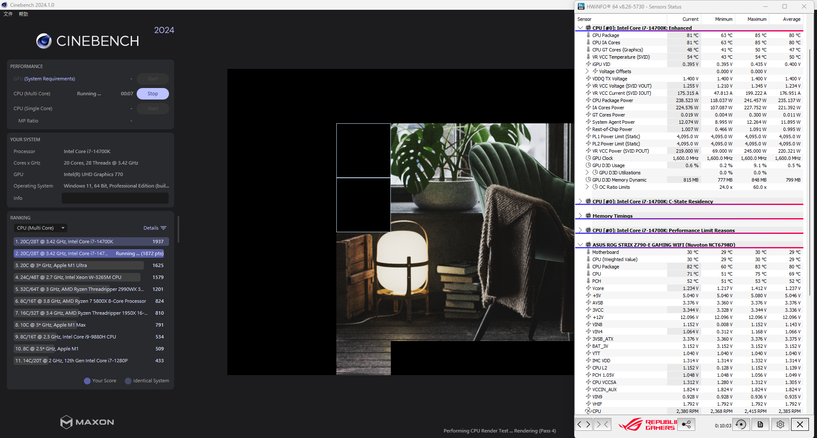This screenshot has width=817, height=438.
Task: Click the Identical System legend dot
Action: pyautogui.click(x=128, y=381)
